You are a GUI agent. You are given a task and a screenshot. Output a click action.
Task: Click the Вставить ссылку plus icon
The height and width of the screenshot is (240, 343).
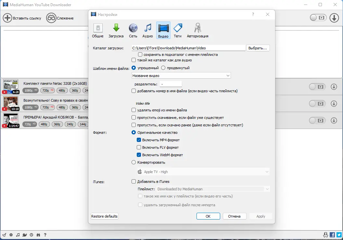click(x=7, y=18)
